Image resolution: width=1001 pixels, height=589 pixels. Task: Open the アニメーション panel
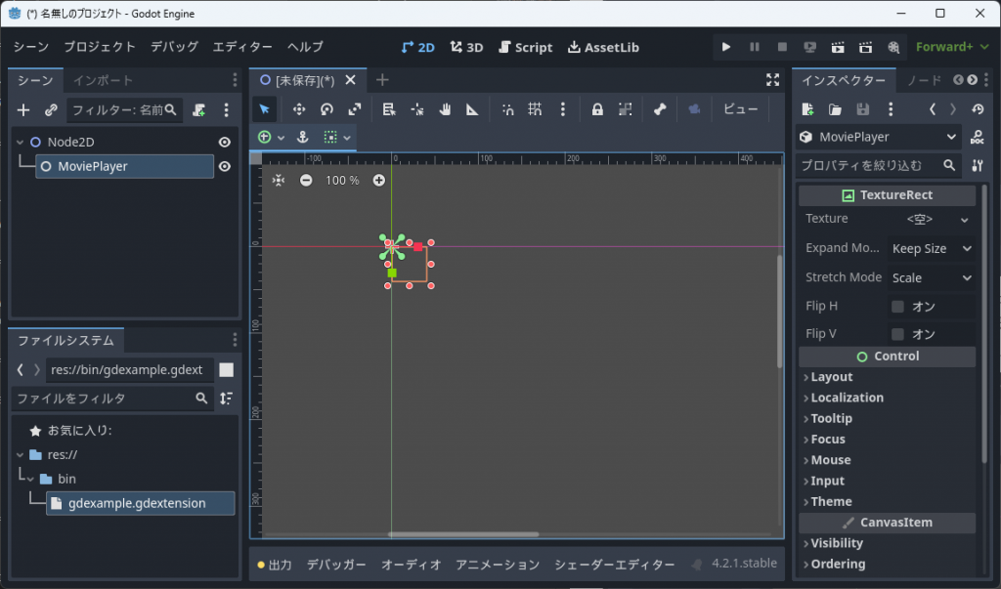click(x=498, y=565)
